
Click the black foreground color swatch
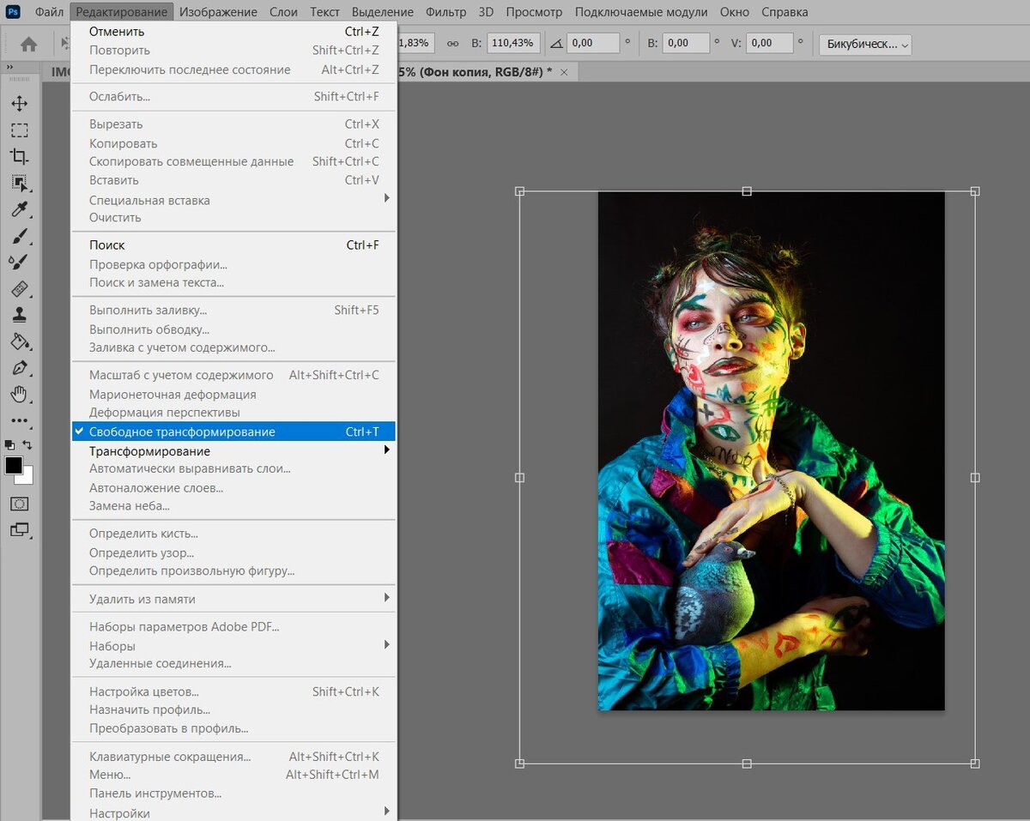(14, 466)
